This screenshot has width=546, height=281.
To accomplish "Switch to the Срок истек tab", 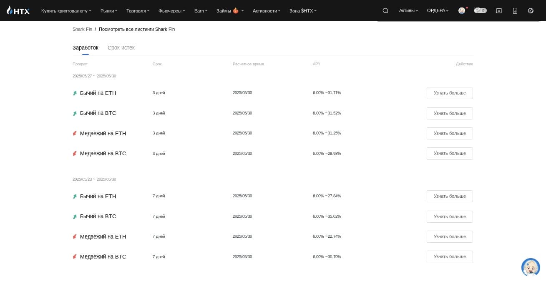I will (x=121, y=48).
